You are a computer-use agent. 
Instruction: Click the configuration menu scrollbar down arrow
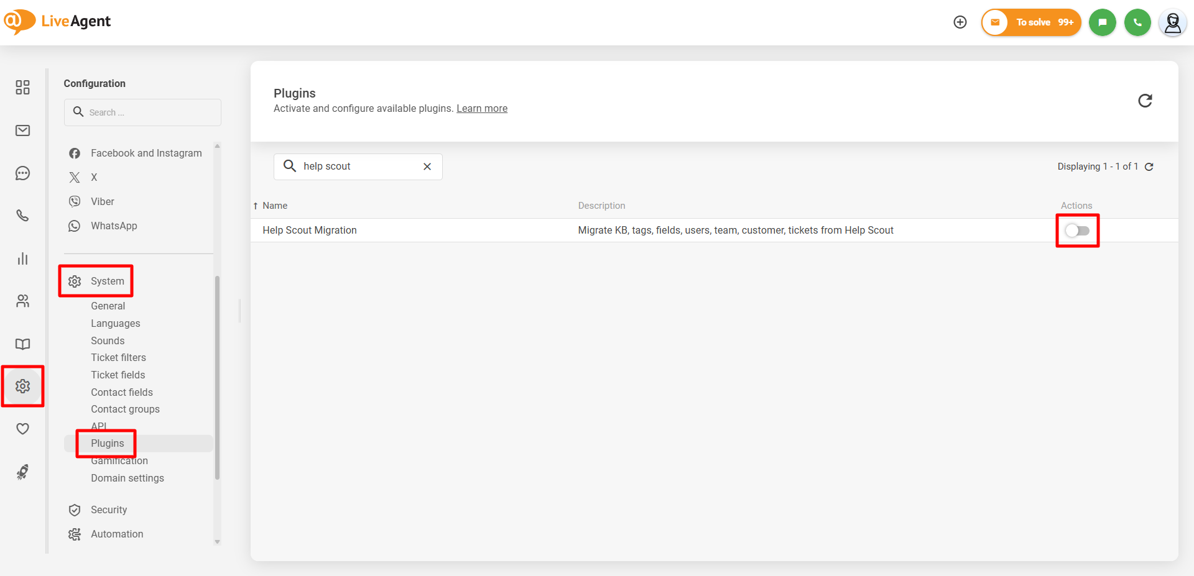pos(217,542)
